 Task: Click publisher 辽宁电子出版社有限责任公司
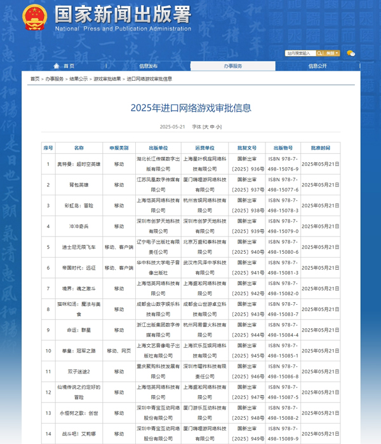(158, 247)
